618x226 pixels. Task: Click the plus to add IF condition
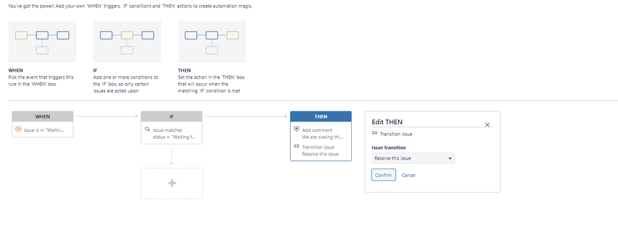pos(172,183)
